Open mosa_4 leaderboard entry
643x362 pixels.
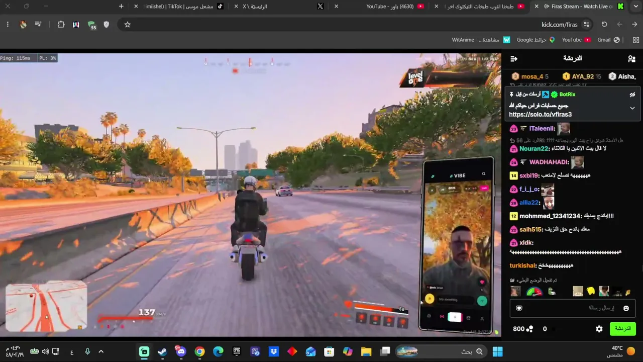[x=530, y=76]
